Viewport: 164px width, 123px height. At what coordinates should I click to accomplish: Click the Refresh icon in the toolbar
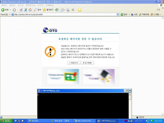[x=25, y=10]
